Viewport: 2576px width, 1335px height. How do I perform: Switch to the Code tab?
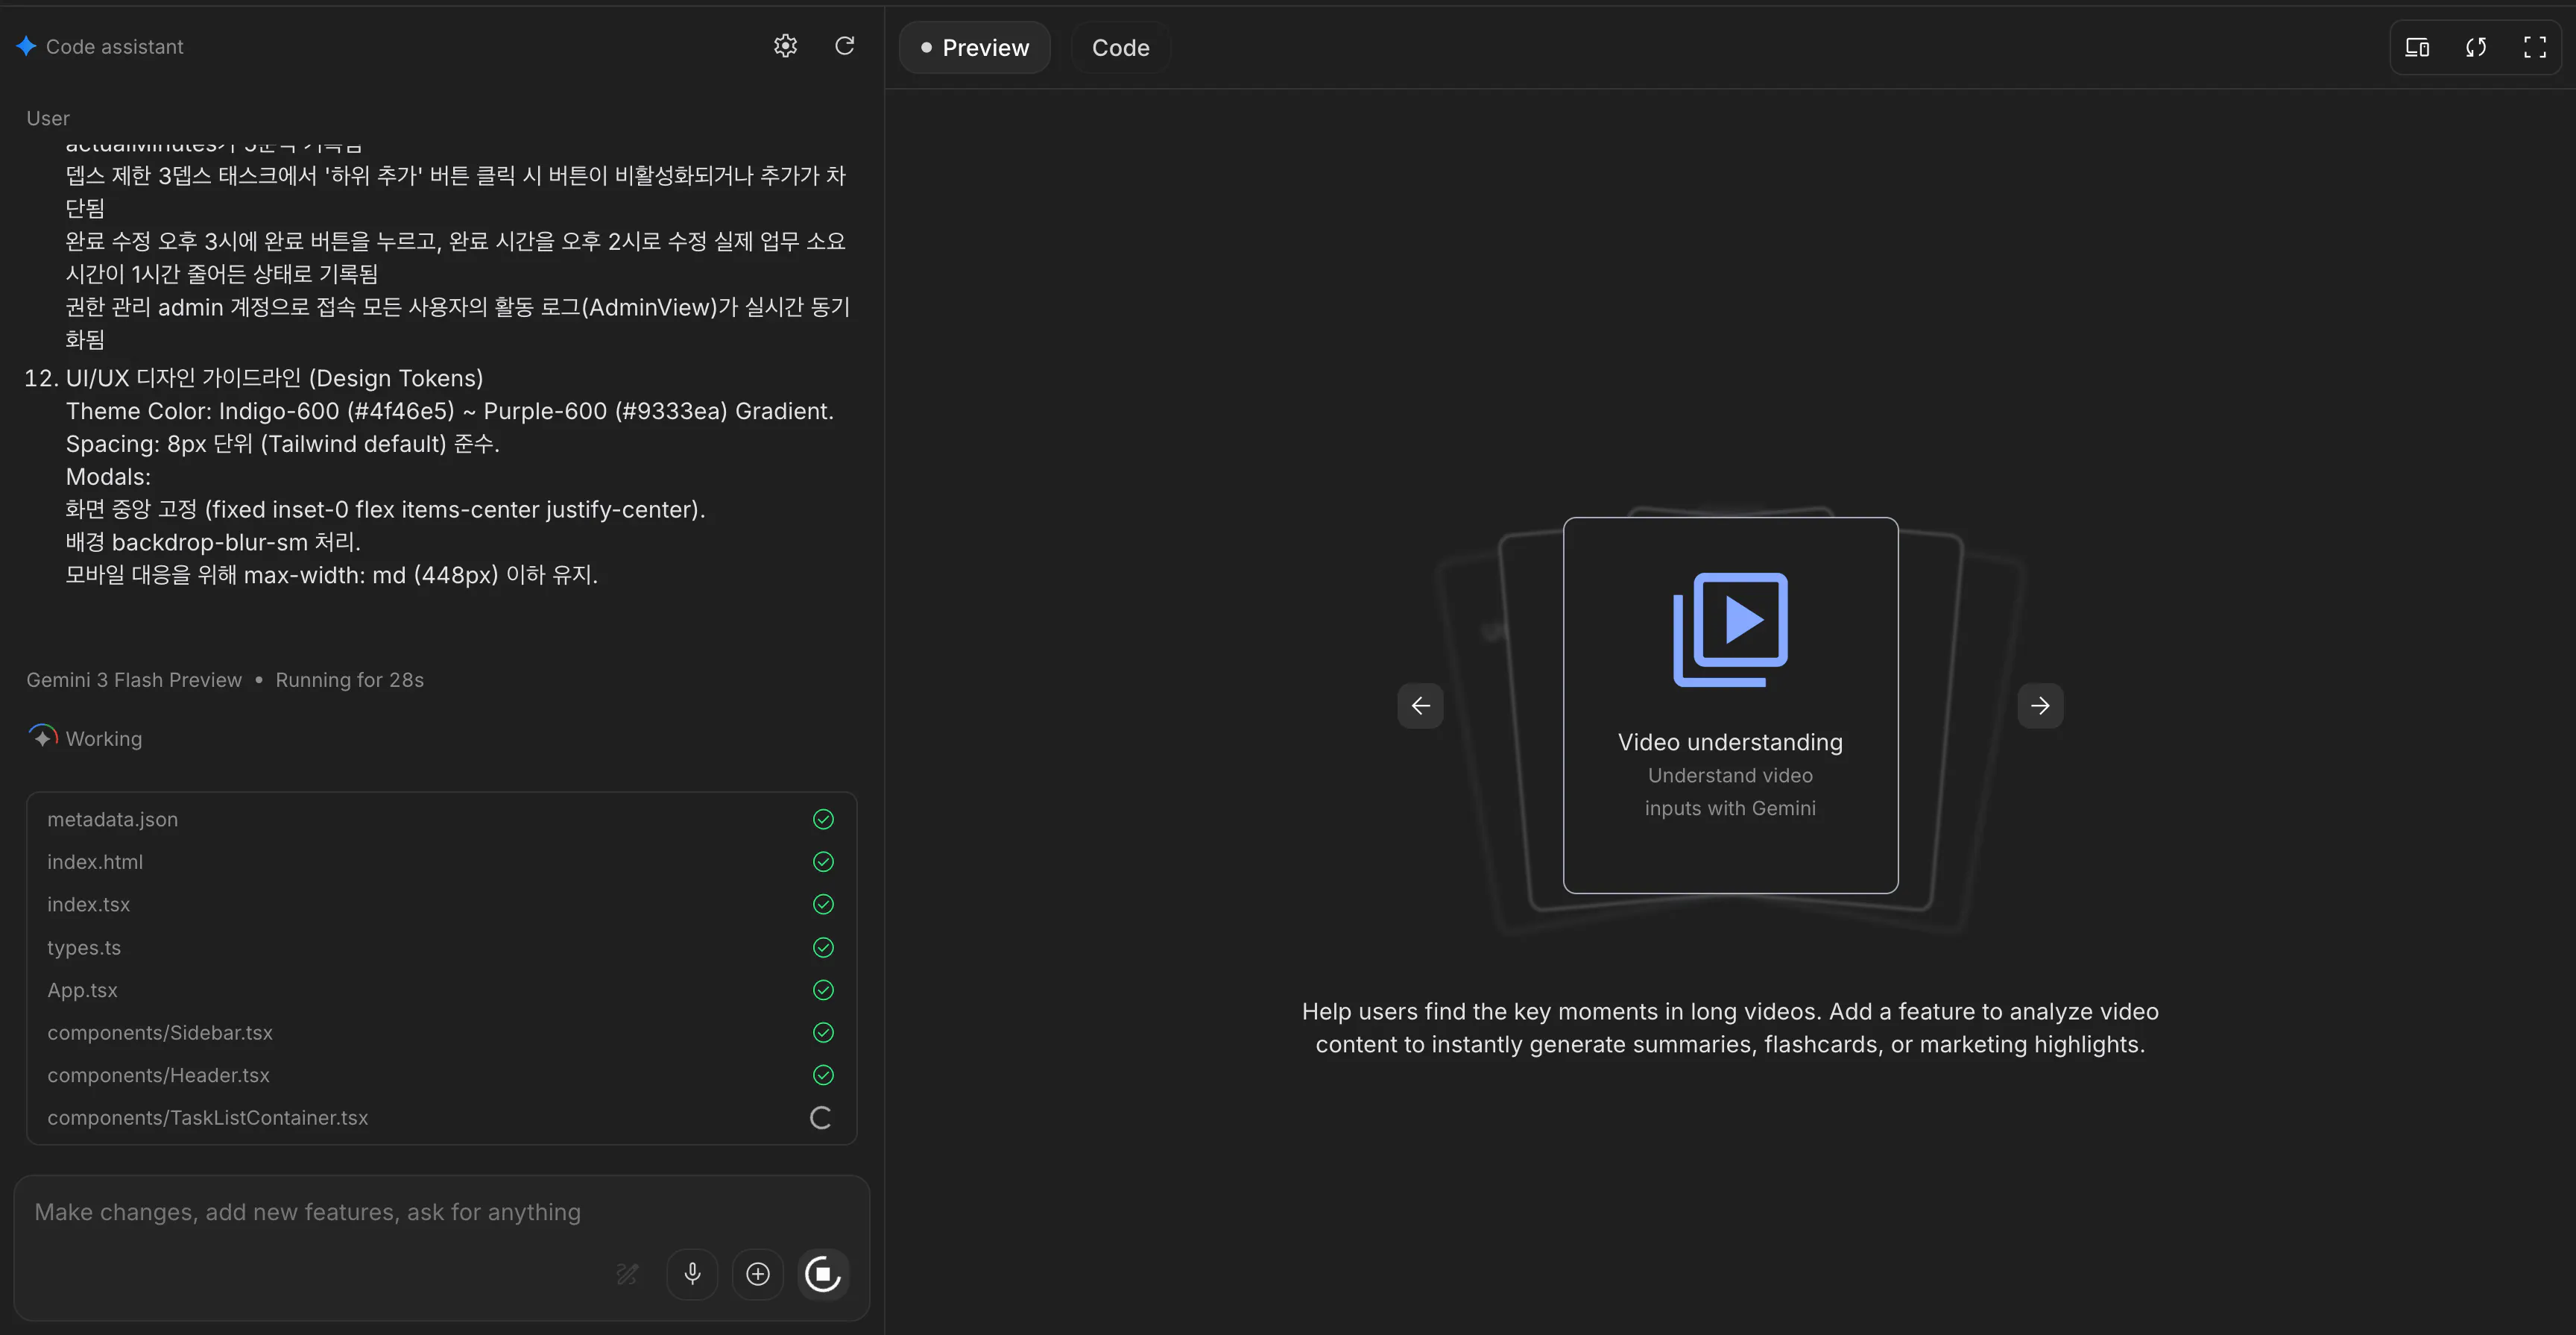1120,48
